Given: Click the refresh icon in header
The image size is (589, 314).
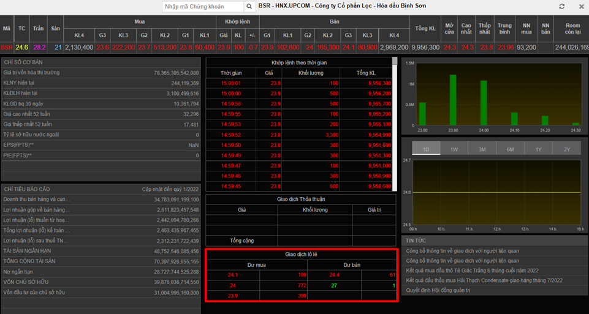Looking at the screenshot, I should pyautogui.click(x=562, y=6).
